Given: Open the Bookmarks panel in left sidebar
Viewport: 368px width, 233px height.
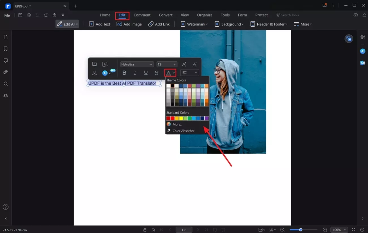Looking at the screenshot, I should (x=5, y=49).
